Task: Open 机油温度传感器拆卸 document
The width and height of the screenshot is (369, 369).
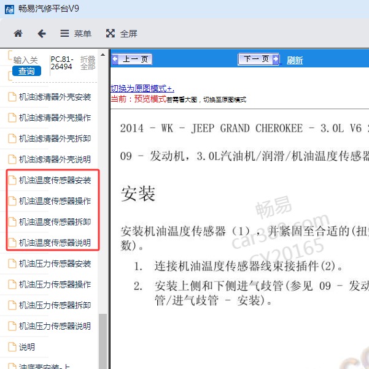Action: pyautogui.click(x=55, y=222)
